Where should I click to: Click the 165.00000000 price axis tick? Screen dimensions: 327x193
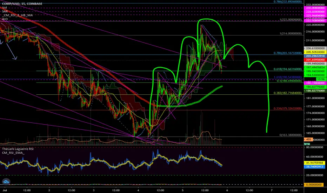pos(315,133)
